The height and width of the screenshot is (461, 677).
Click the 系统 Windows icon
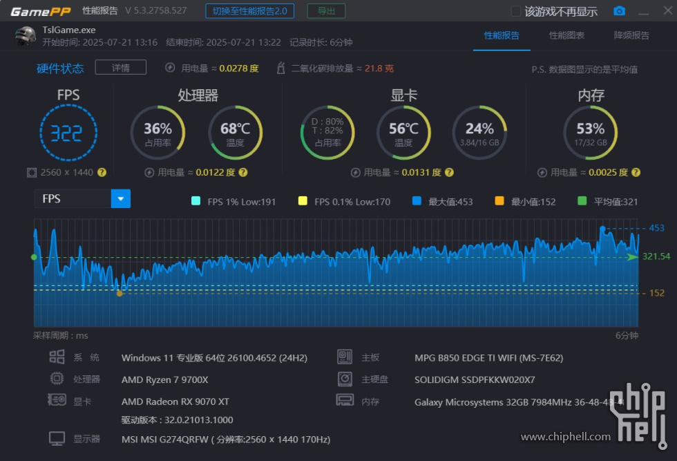click(57, 357)
